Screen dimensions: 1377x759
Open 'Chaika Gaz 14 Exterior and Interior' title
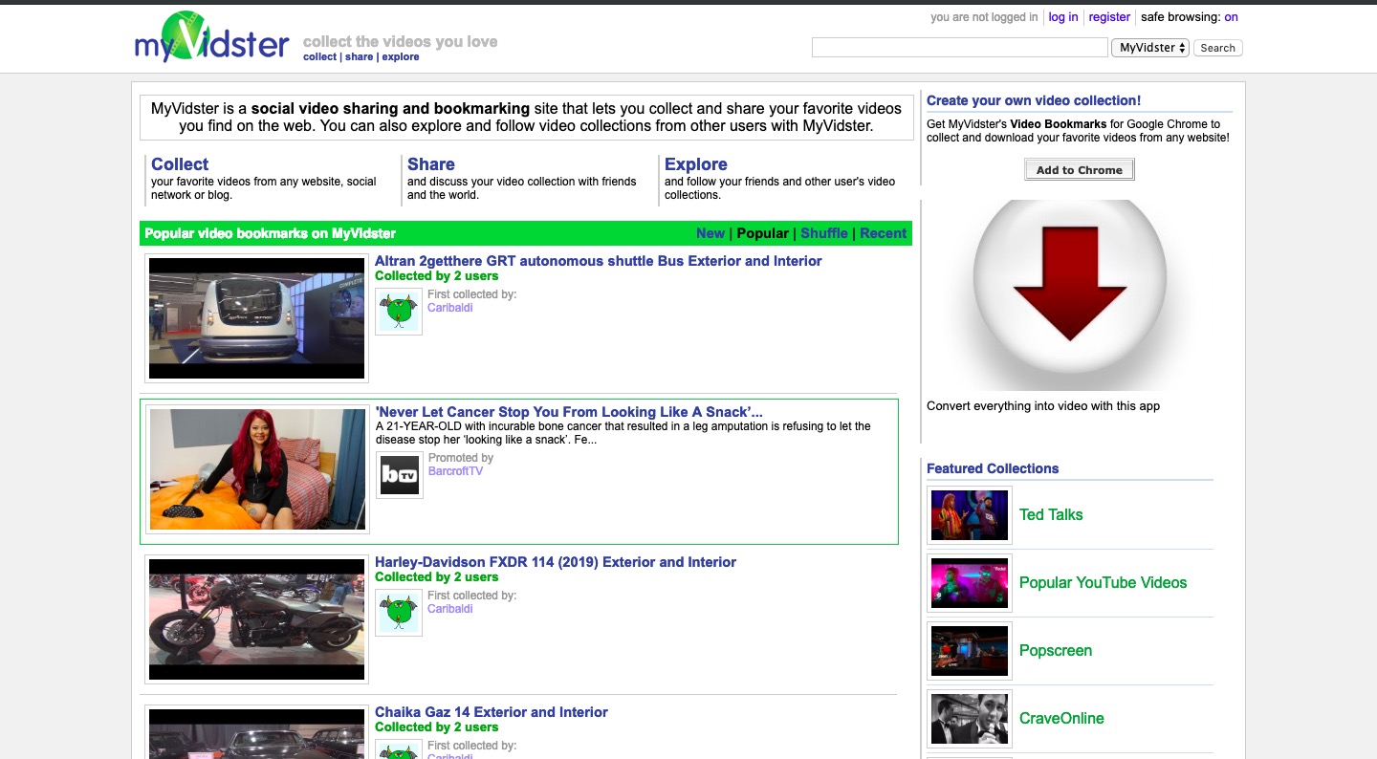[x=492, y=712]
